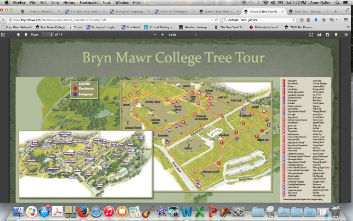Click the PDF page number field
Screen dimensions: 353x221
click(47, 35)
